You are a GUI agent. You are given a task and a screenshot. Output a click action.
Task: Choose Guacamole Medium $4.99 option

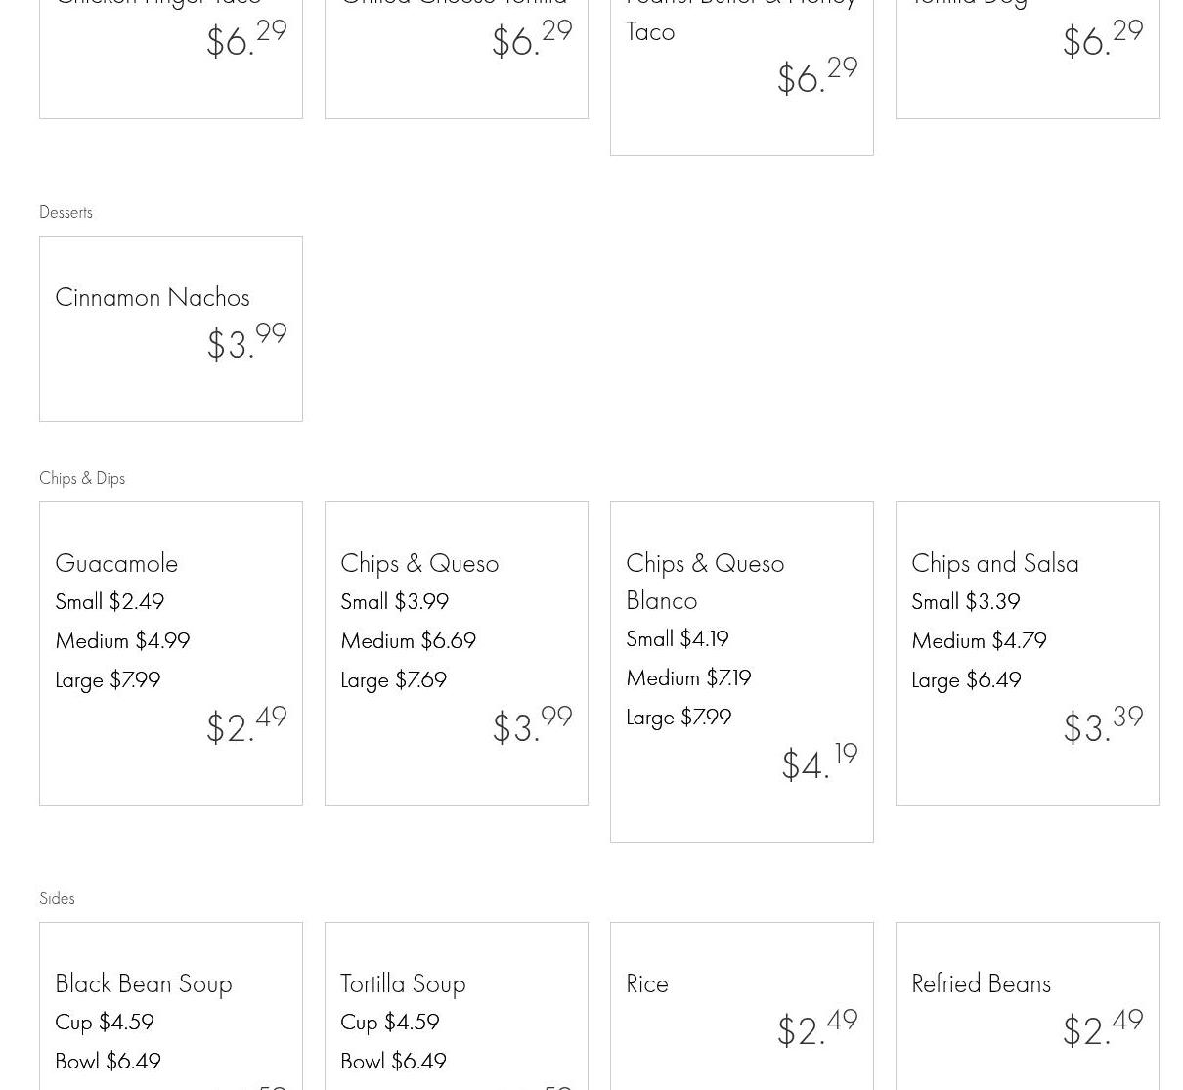122,640
